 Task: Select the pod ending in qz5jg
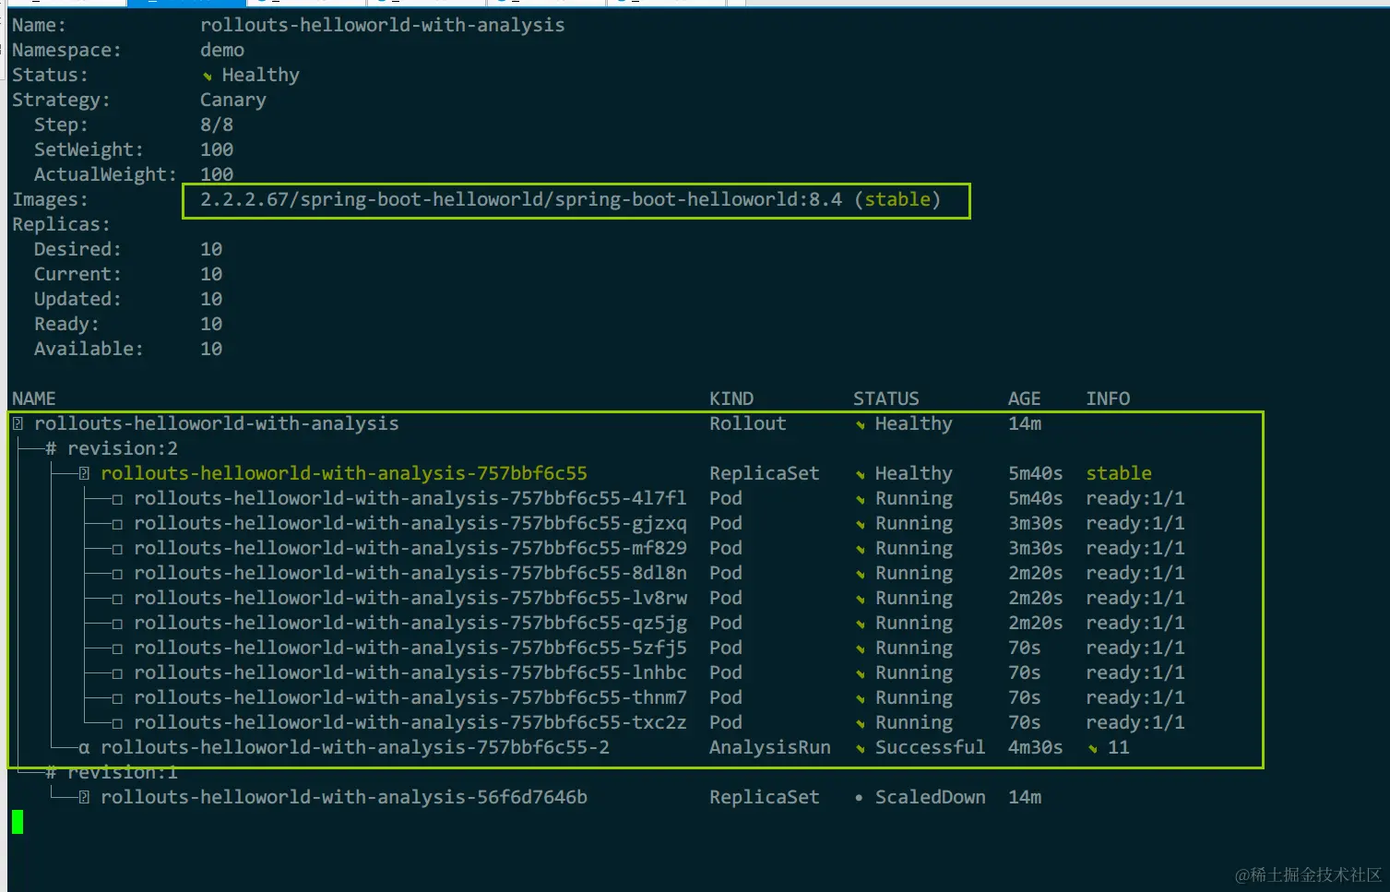pos(410,623)
